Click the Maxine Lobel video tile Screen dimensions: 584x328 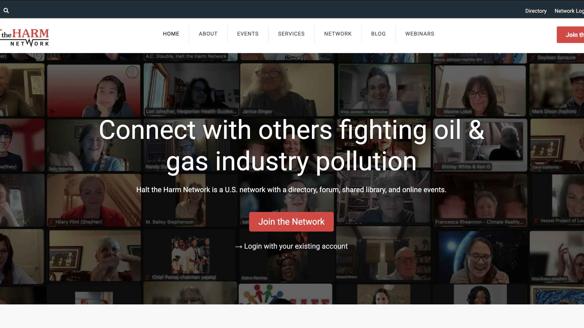(480, 91)
